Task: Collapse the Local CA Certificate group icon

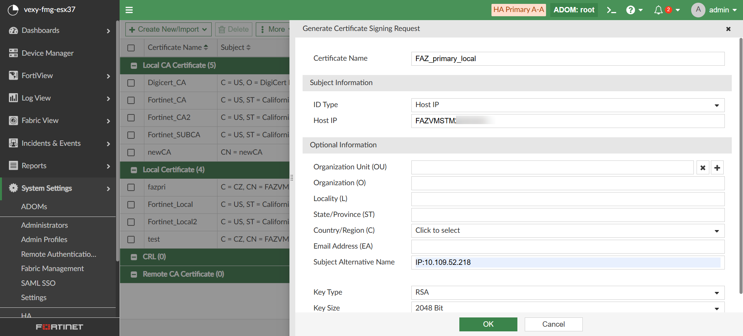Action: pyautogui.click(x=134, y=66)
